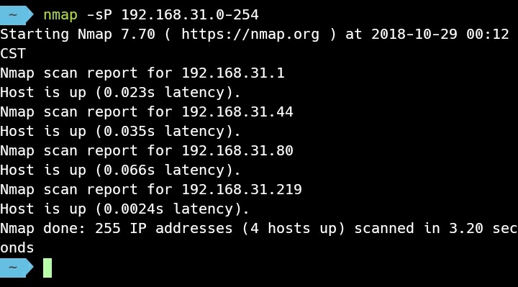The image size is (518, 287).
Task: Click the bottom prompt tilde arrow segment
Action: click(x=16, y=268)
